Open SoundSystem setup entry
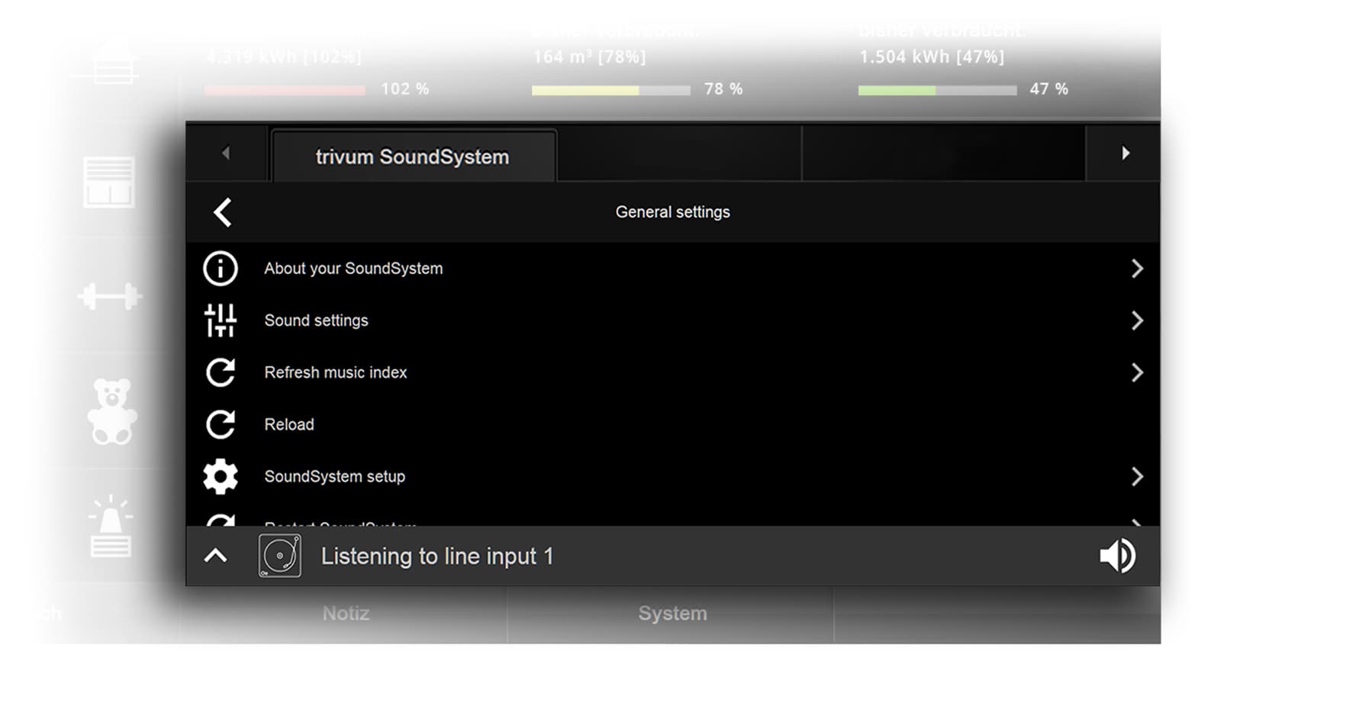This screenshot has height=713, width=1346. click(x=673, y=476)
